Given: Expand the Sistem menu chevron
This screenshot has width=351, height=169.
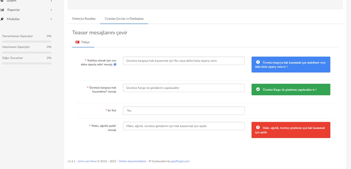Looking at the screenshot, I should (51, 1).
